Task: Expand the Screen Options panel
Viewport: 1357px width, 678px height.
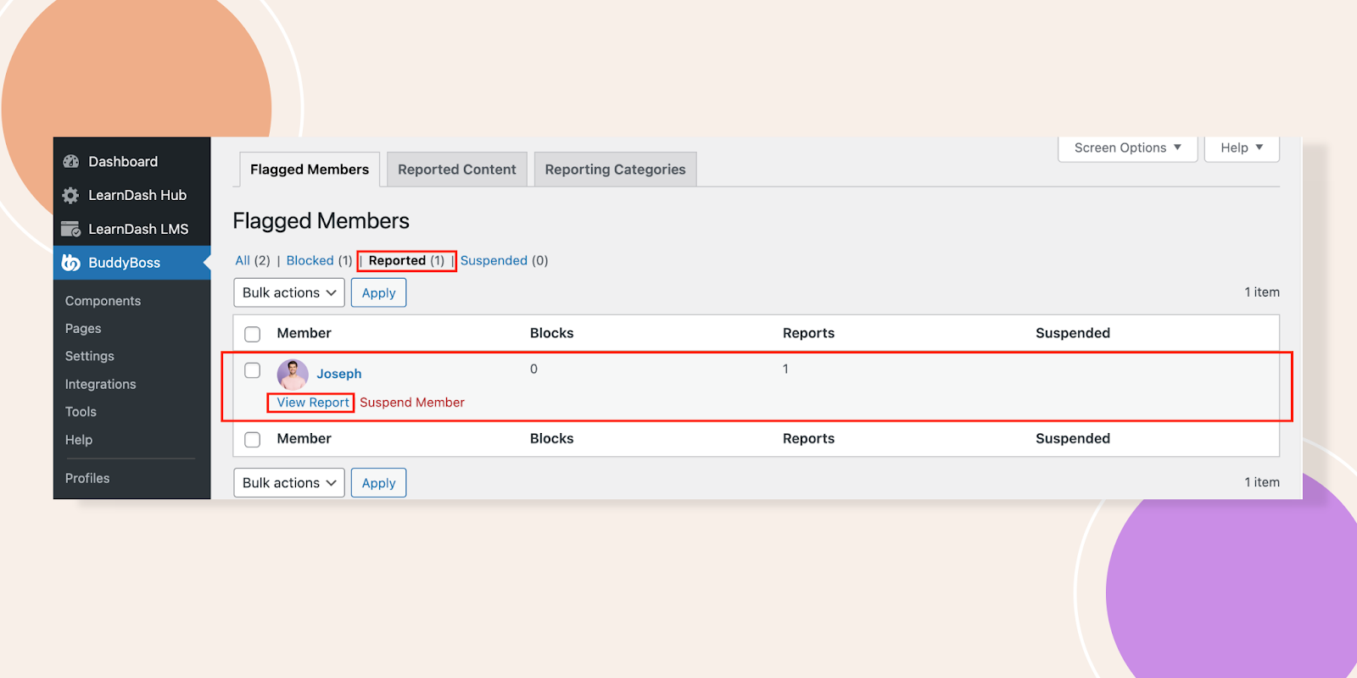Action: coord(1127,147)
